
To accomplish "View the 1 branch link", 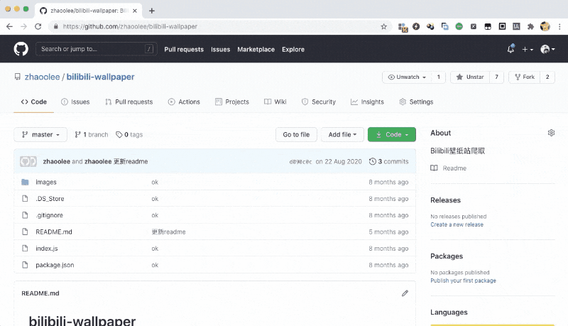I will point(92,134).
